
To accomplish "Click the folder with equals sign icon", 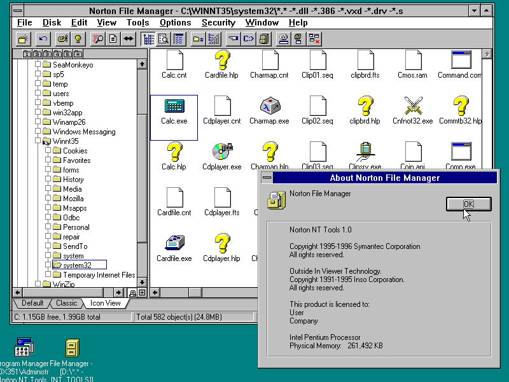I will pos(198,39).
